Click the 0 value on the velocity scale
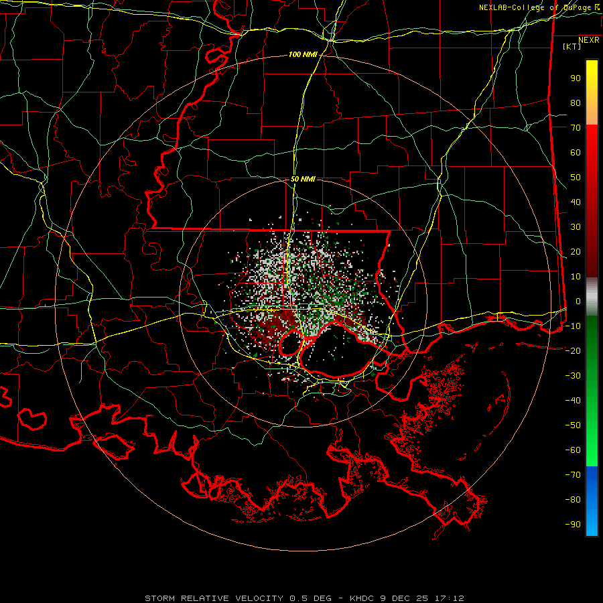 [x=578, y=301]
